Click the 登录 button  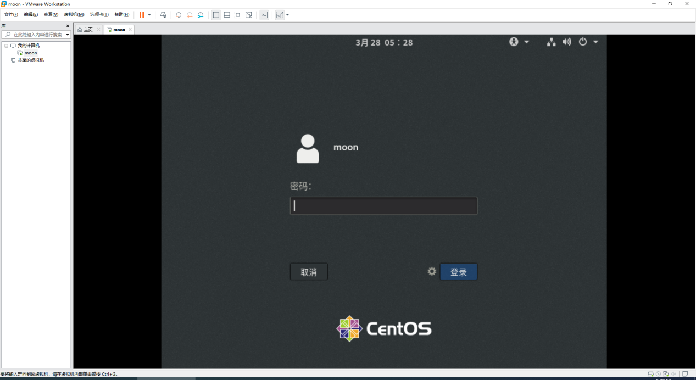459,272
